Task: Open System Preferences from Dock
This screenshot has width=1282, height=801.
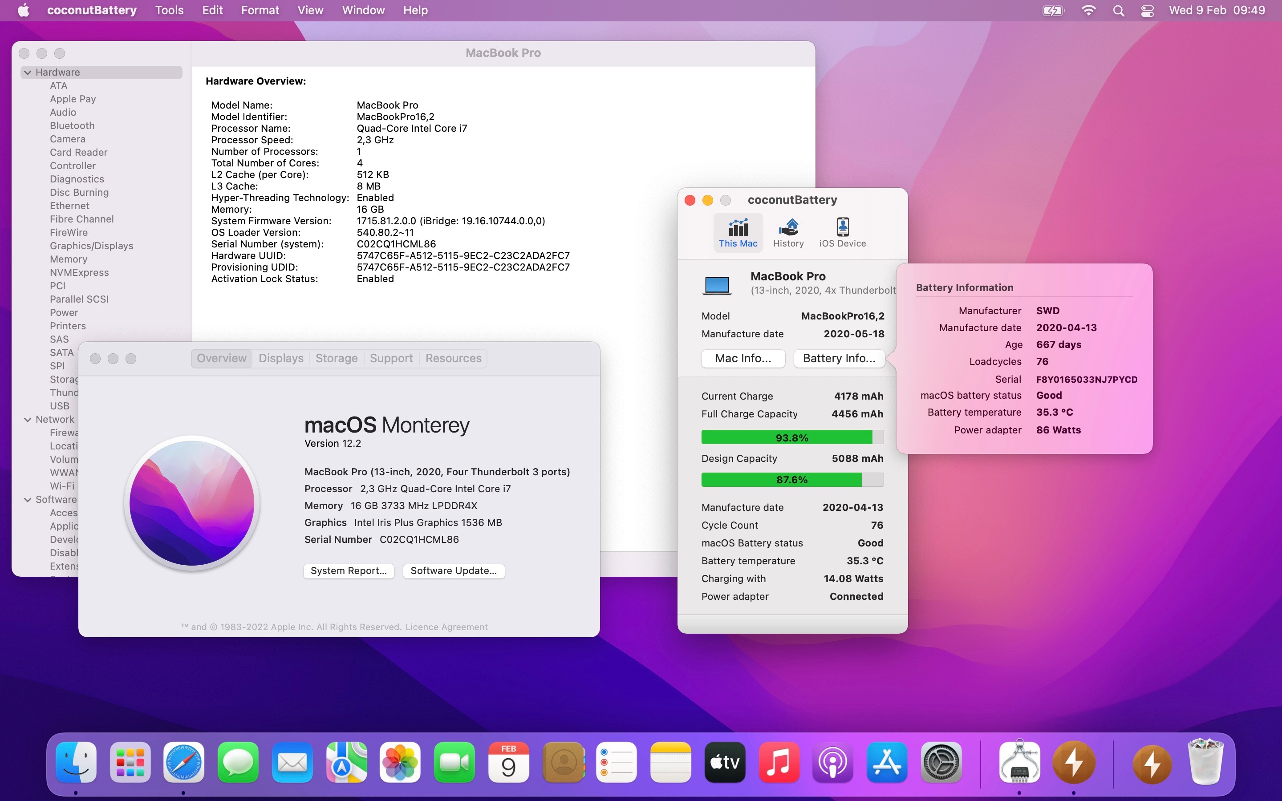Action: pos(941,762)
